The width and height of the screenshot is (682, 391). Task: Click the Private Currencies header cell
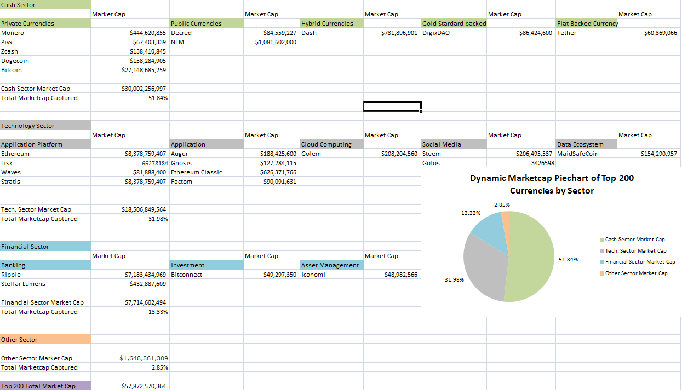click(x=45, y=24)
